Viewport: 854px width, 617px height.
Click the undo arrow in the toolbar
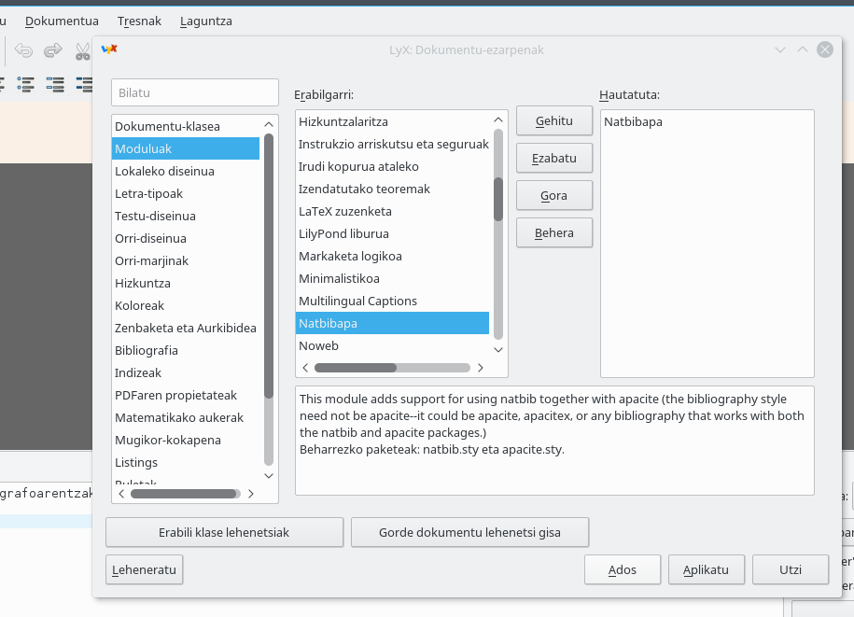23,50
